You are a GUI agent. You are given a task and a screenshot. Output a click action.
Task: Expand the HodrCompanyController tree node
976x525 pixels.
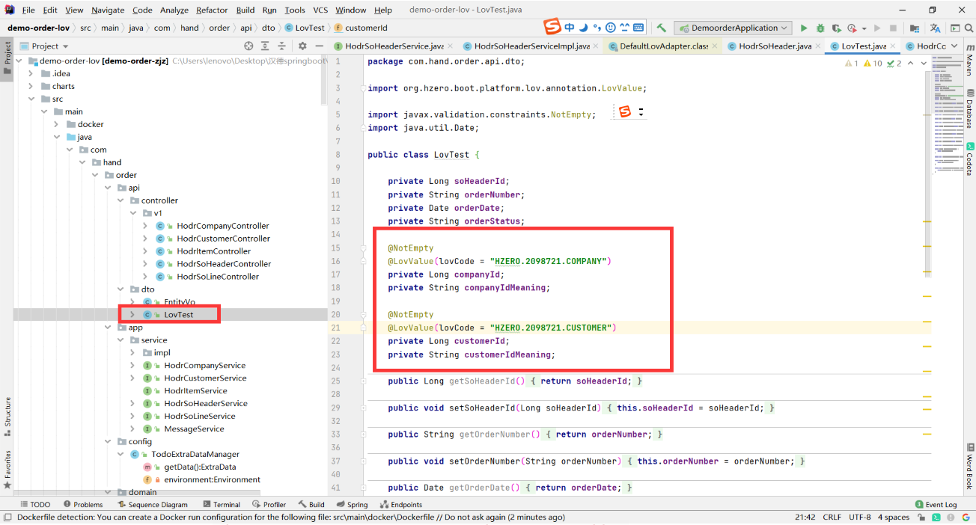point(144,226)
